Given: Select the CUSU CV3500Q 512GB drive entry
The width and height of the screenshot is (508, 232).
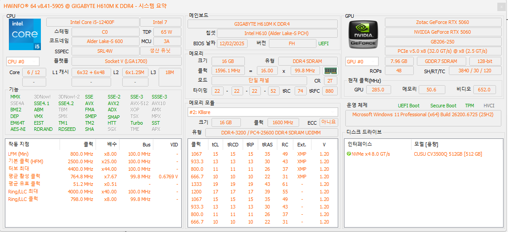Looking at the screenshot, I should point(448,154).
